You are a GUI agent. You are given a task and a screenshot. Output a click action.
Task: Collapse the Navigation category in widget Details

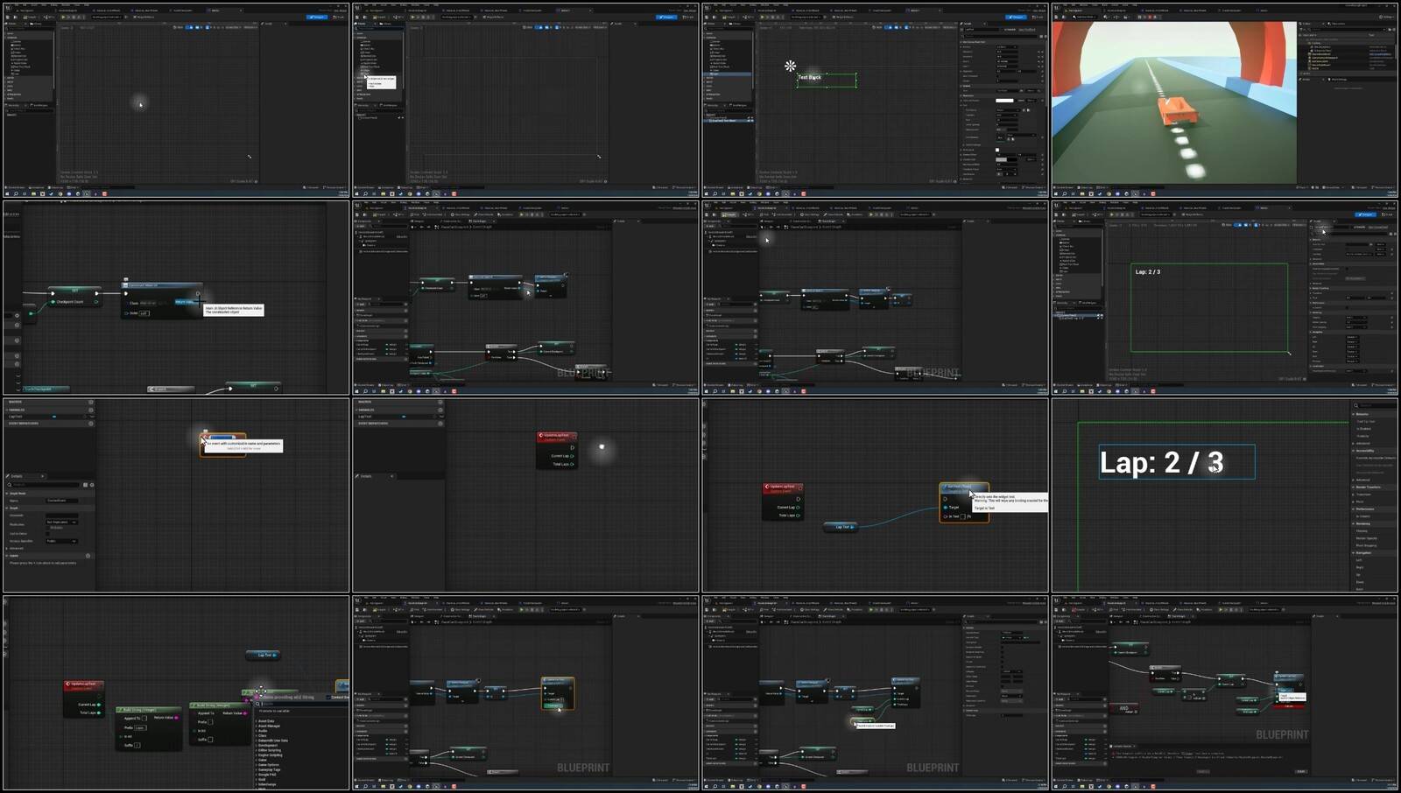[x=1354, y=553]
